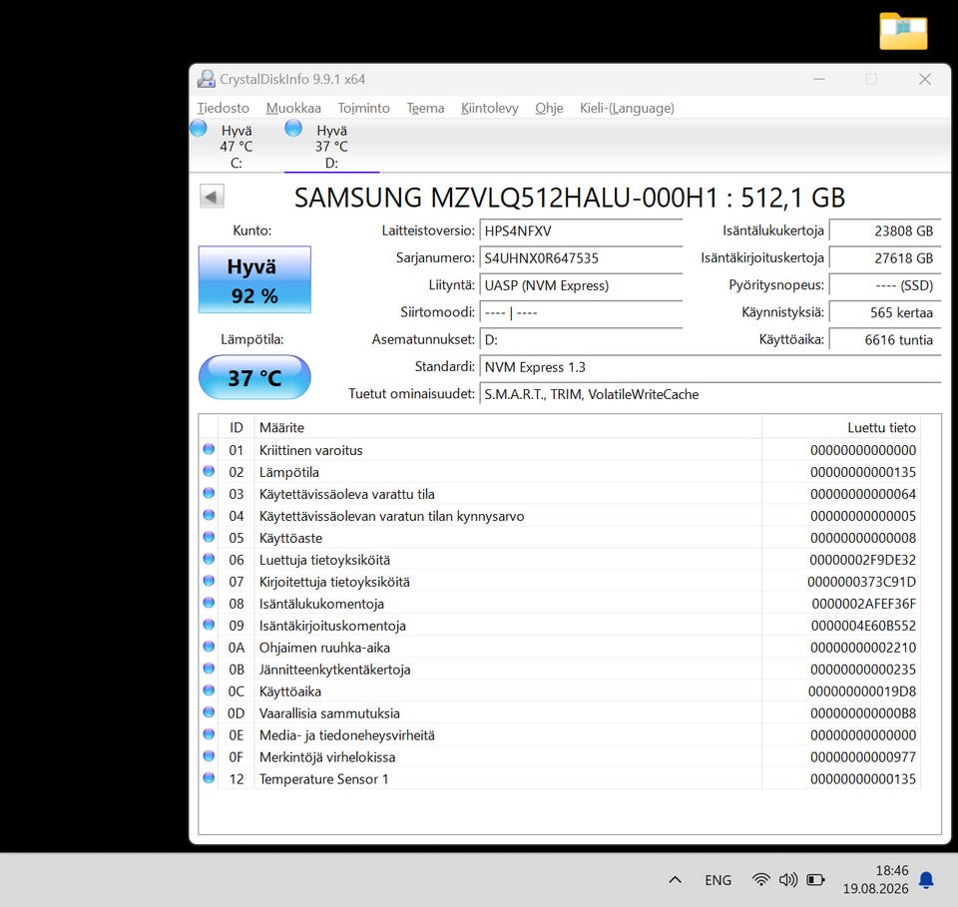Select the D: drive tab at 37 °C
Image resolution: width=958 pixels, height=907 pixels.
click(x=331, y=146)
